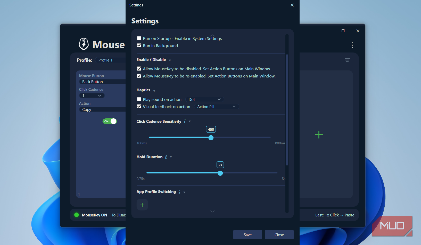Click the Close button in Settings

pos(279,235)
